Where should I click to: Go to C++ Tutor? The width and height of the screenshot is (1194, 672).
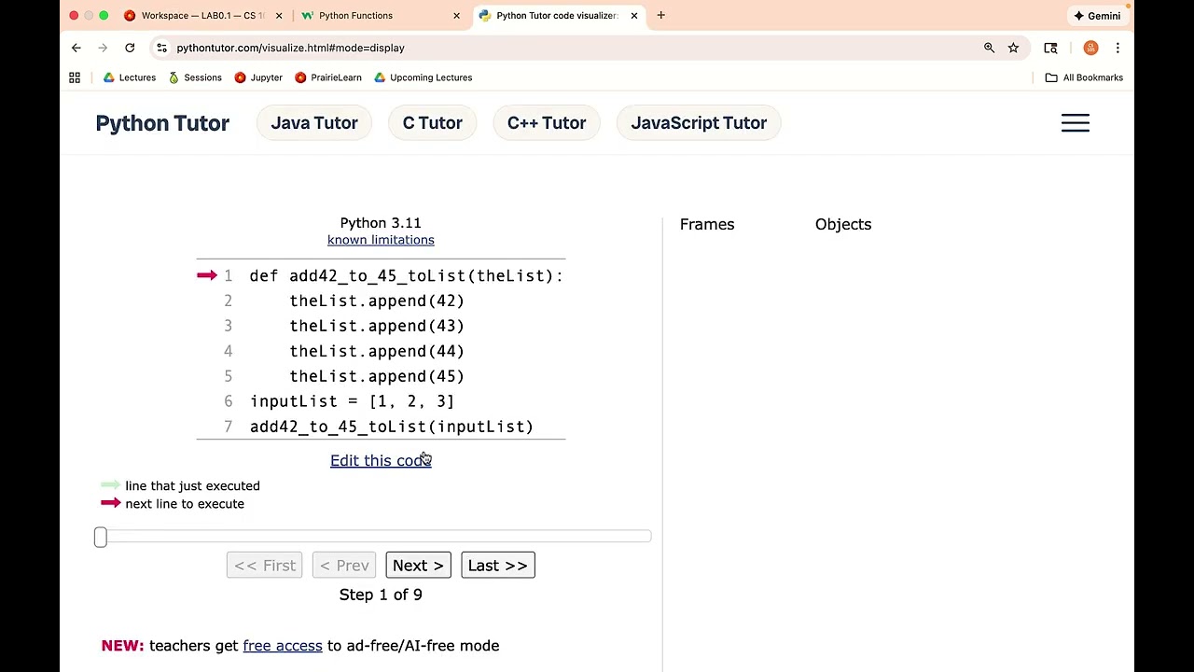(547, 123)
